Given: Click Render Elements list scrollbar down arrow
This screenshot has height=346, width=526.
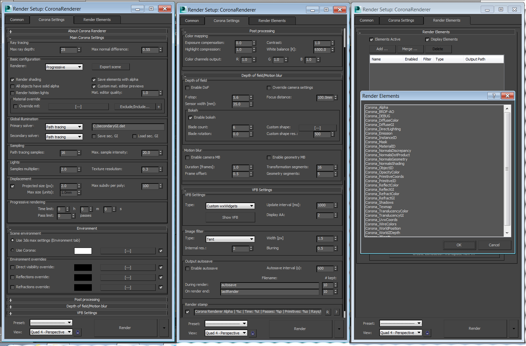Looking at the screenshot, I should 507,233.
